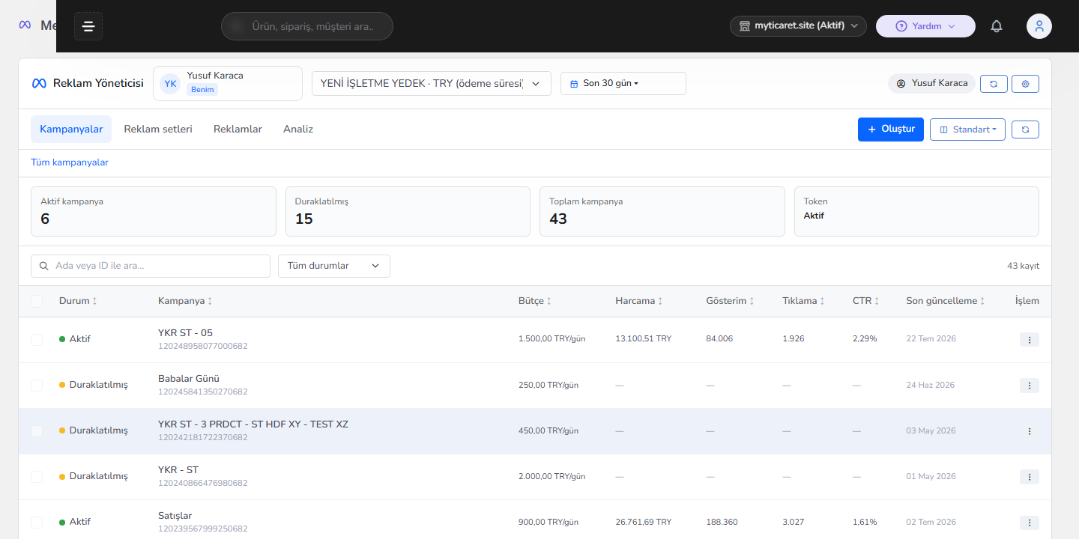Expand the Yardım help dropdown
The image size is (1079, 539).
pos(925,26)
